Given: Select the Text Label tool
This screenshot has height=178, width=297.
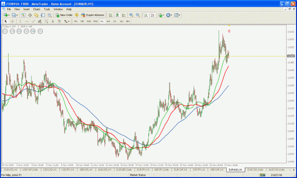Looking at the screenshot, I should coord(59,21).
